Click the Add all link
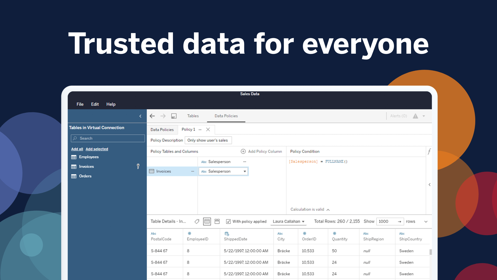Image resolution: width=497 pixels, height=280 pixels. click(77, 149)
